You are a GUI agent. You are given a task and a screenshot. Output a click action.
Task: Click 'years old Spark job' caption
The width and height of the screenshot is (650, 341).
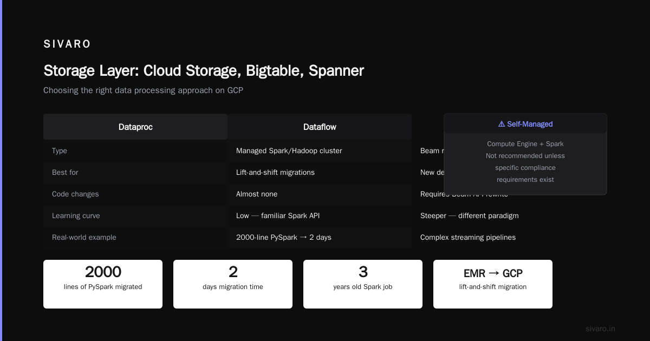click(x=363, y=287)
